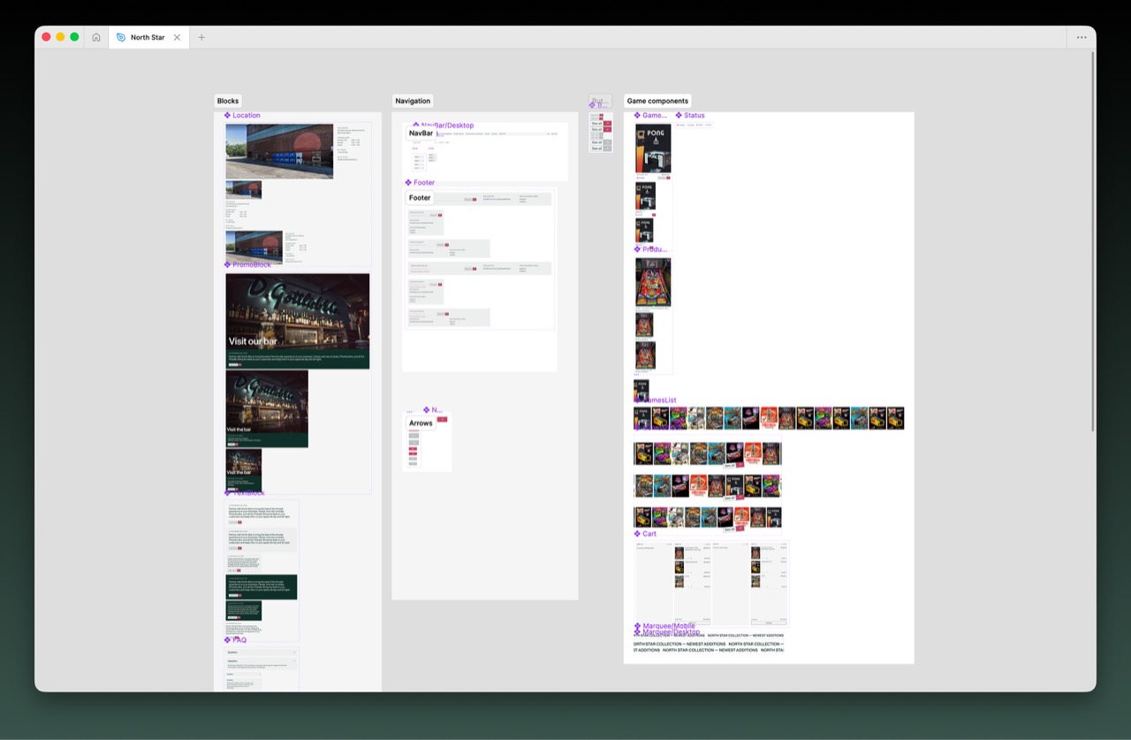Switch to the North Star tab
Image resolution: width=1131 pixels, height=740 pixels.
(x=147, y=37)
